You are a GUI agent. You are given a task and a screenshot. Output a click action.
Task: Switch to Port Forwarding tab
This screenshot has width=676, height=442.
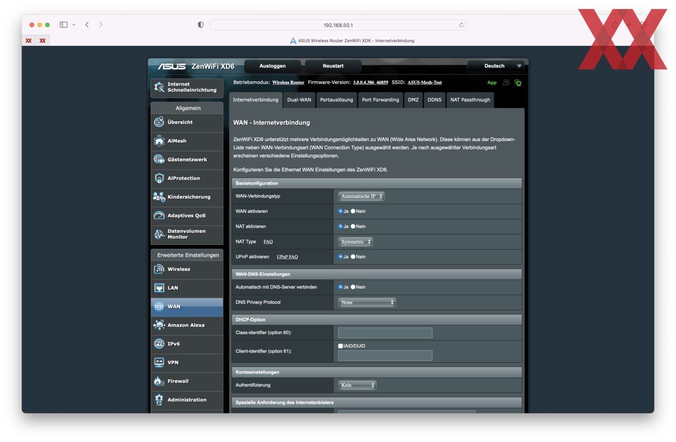click(380, 100)
